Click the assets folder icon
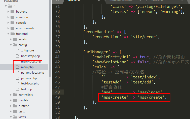Viewport: 190px width, 119px height. pos(15,39)
